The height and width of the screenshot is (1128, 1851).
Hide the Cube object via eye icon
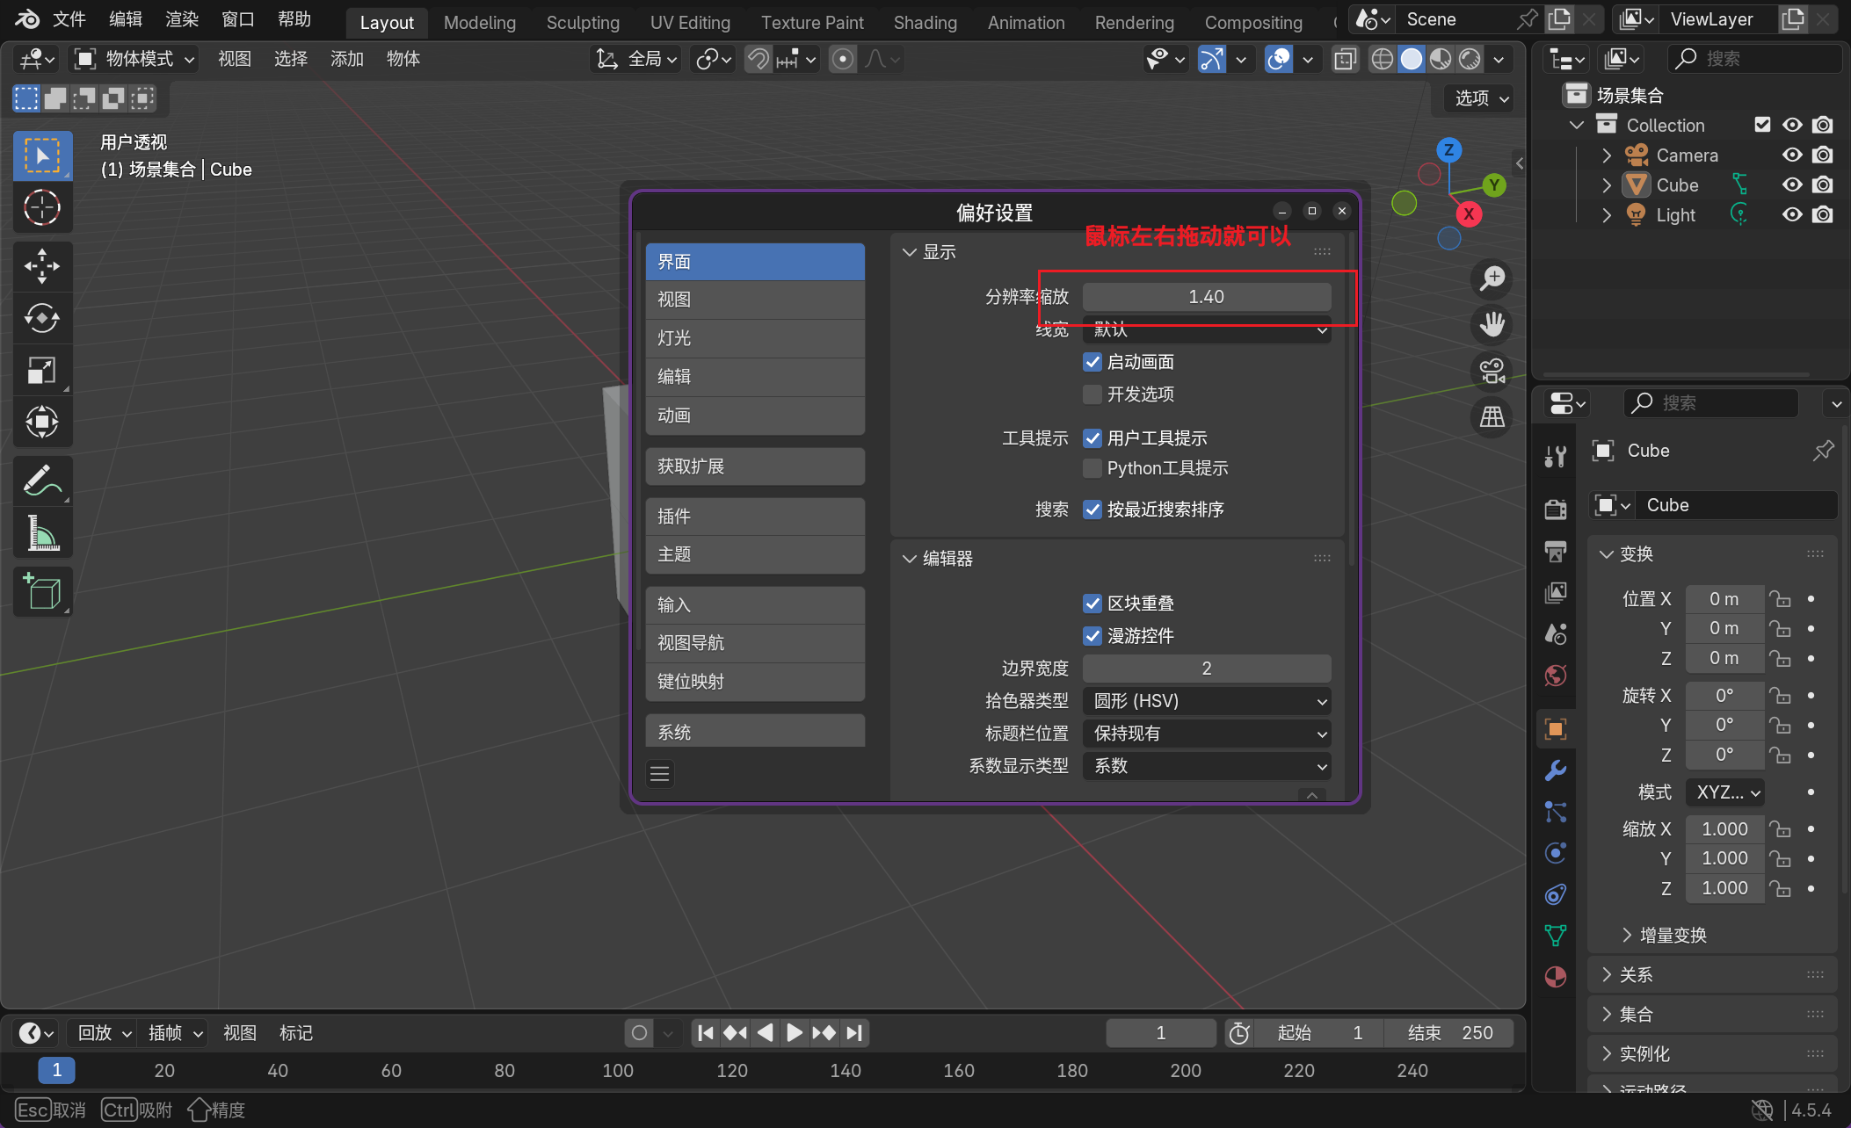(1792, 185)
